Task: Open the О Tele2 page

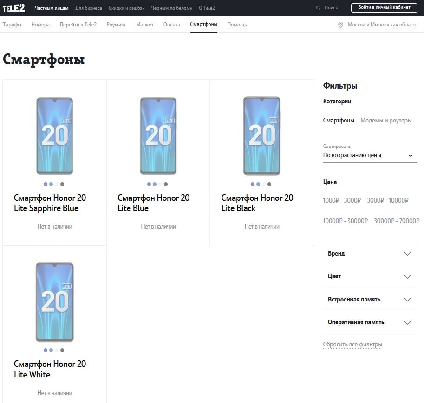Action: coord(207,8)
